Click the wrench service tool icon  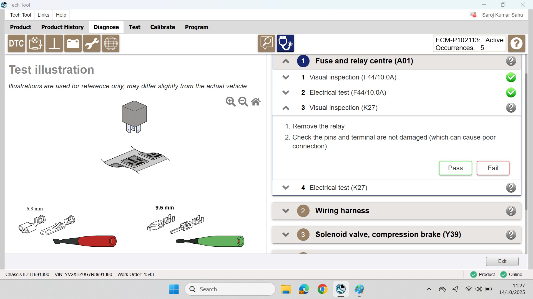(x=92, y=43)
